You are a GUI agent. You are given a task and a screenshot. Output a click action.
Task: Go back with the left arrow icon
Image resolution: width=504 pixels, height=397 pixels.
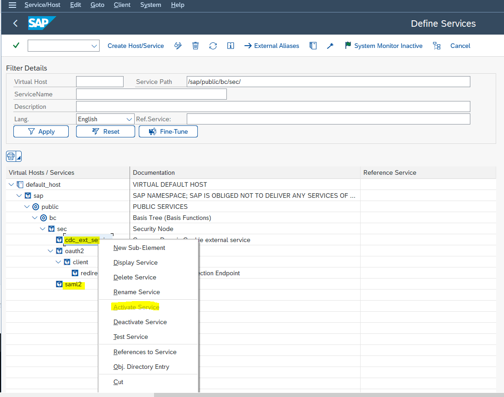pos(15,23)
